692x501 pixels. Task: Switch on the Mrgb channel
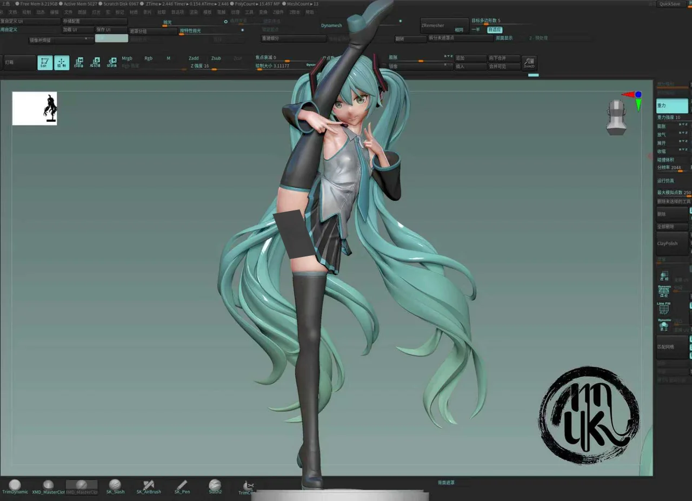coord(127,58)
